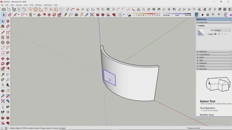
Task: Toggle Show/Hide Shadows in the toolbar
Action: point(129,15)
